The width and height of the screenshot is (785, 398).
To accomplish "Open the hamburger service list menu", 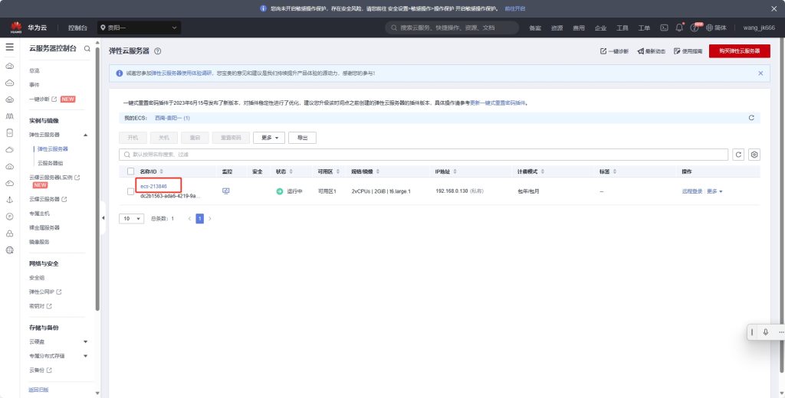I will (9, 47).
